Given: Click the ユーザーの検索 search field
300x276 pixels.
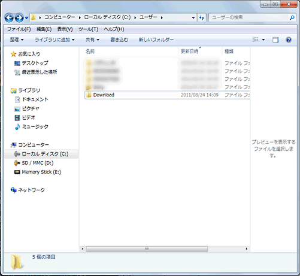Looking at the screenshot, I should pos(249,18).
